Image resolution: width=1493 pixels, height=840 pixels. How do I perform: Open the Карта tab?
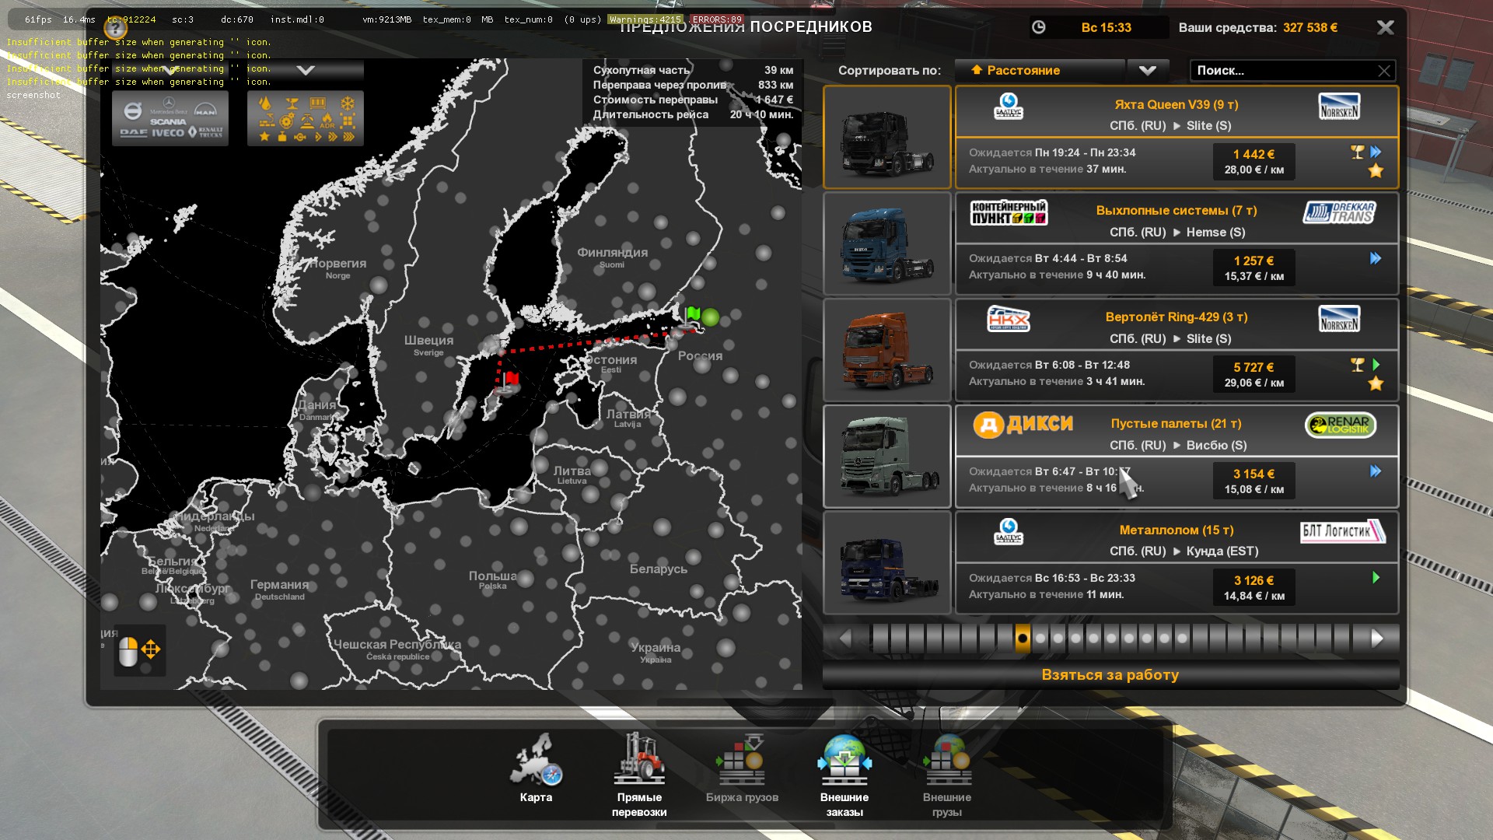(x=536, y=769)
